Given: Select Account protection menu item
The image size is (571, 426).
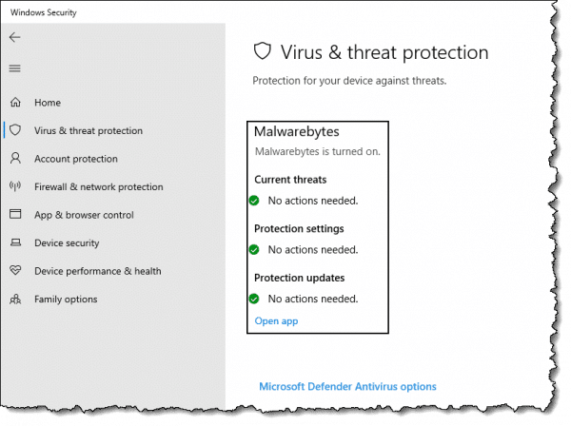Looking at the screenshot, I should click(76, 159).
